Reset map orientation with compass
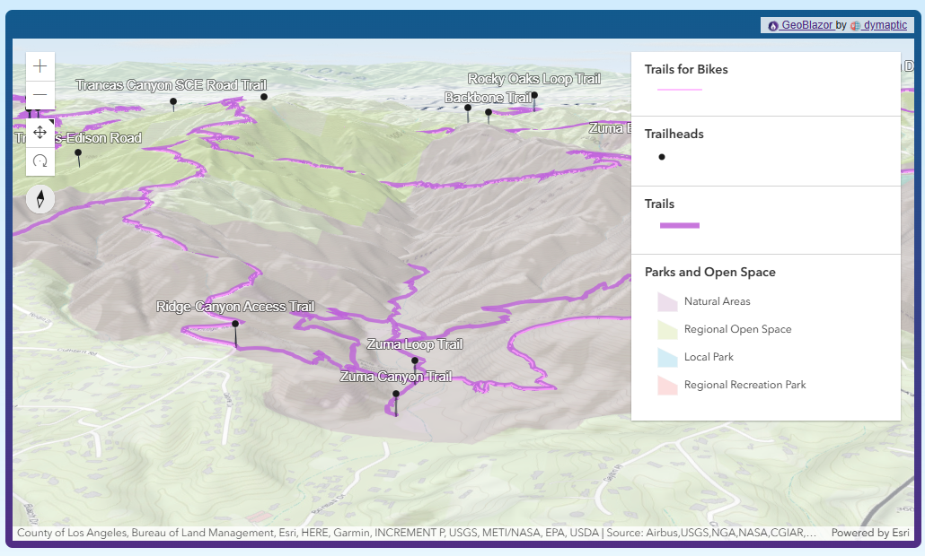This screenshot has height=556, width=925. [40, 199]
